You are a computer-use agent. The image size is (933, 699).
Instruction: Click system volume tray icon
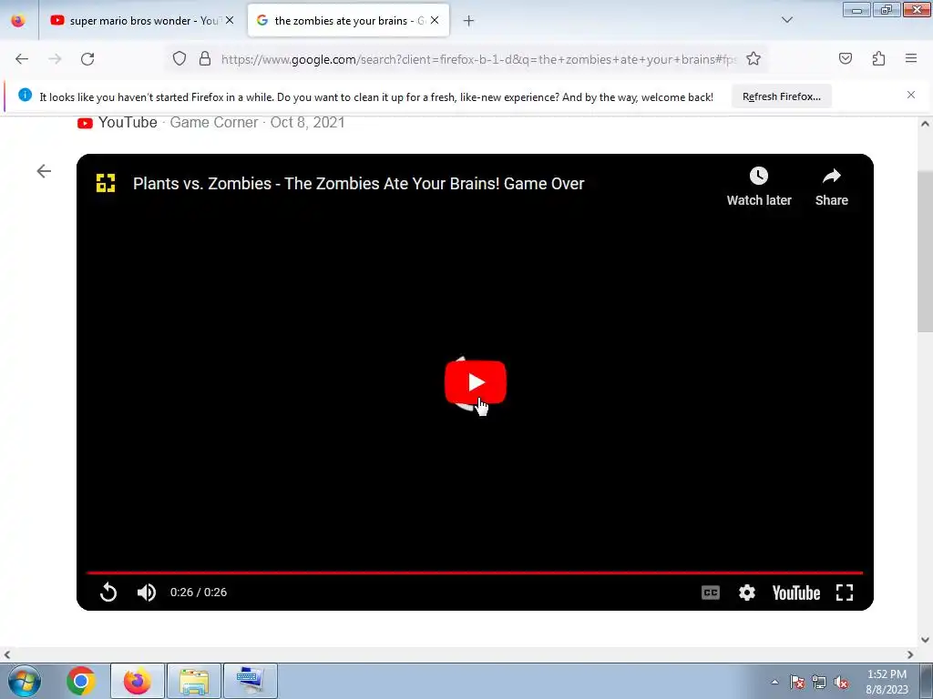coord(841,683)
